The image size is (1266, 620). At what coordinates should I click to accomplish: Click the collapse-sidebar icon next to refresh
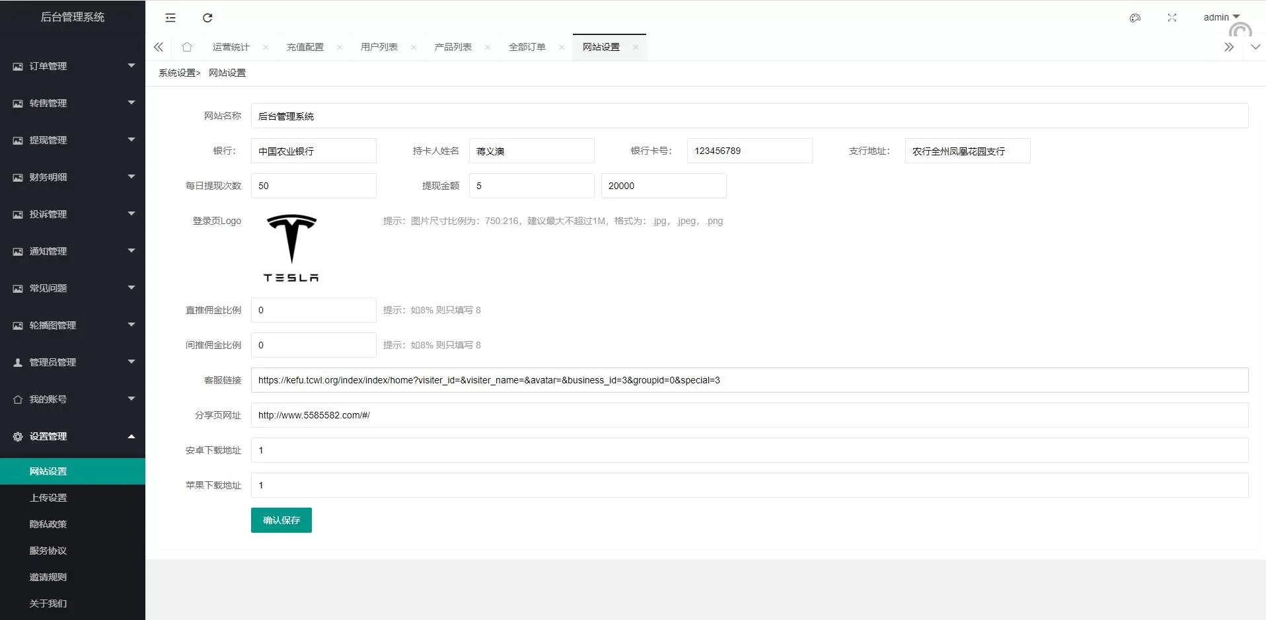[170, 18]
